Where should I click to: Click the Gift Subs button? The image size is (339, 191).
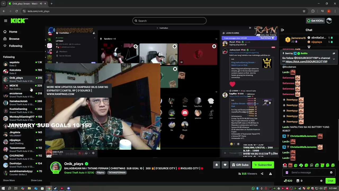pos(240,165)
